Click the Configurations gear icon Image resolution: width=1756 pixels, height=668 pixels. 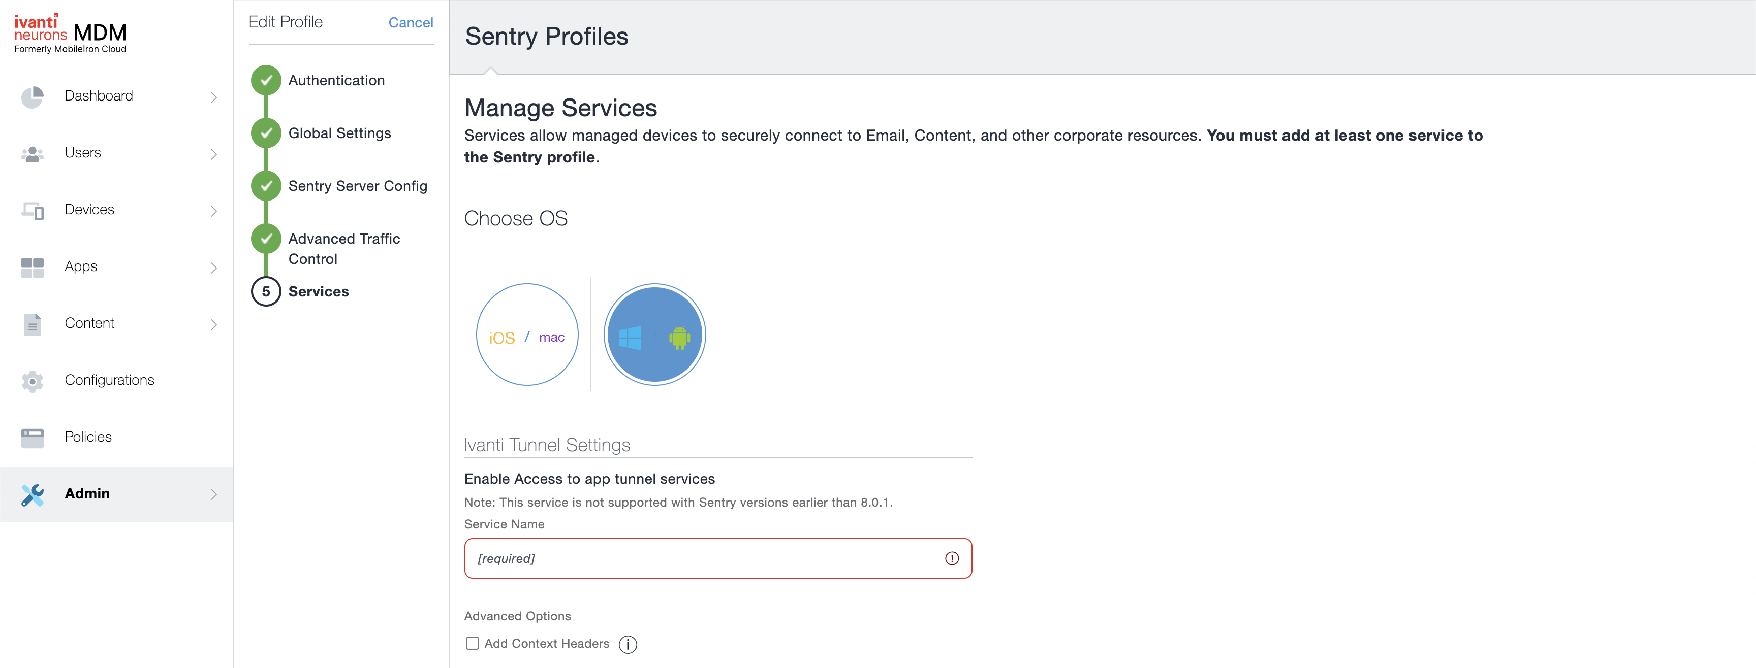(32, 381)
